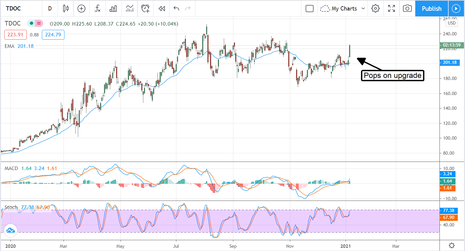Toggle the green market status dot
This screenshot has height=251, width=465.
(31, 23)
